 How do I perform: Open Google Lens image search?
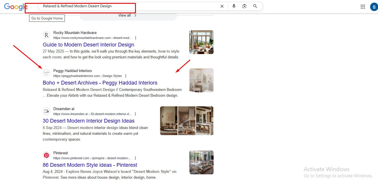point(244,6)
